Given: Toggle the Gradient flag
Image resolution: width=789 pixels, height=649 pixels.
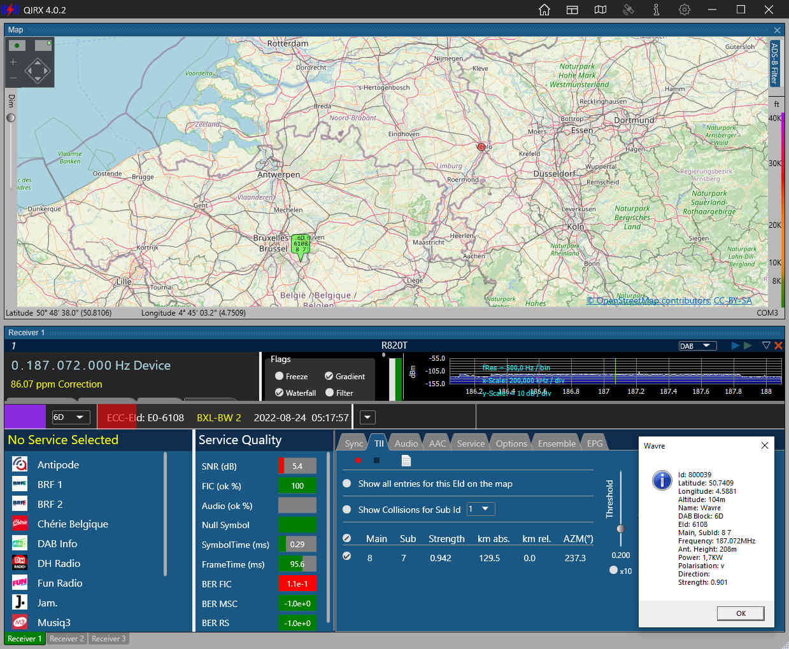Looking at the screenshot, I should coord(329,376).
